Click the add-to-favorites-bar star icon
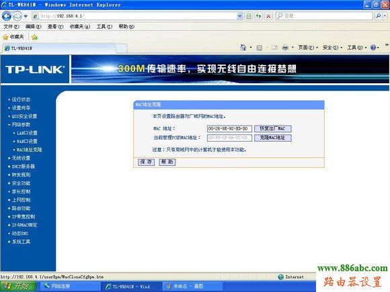This screenshot has width=390, height=292. (x=34, y=37)
